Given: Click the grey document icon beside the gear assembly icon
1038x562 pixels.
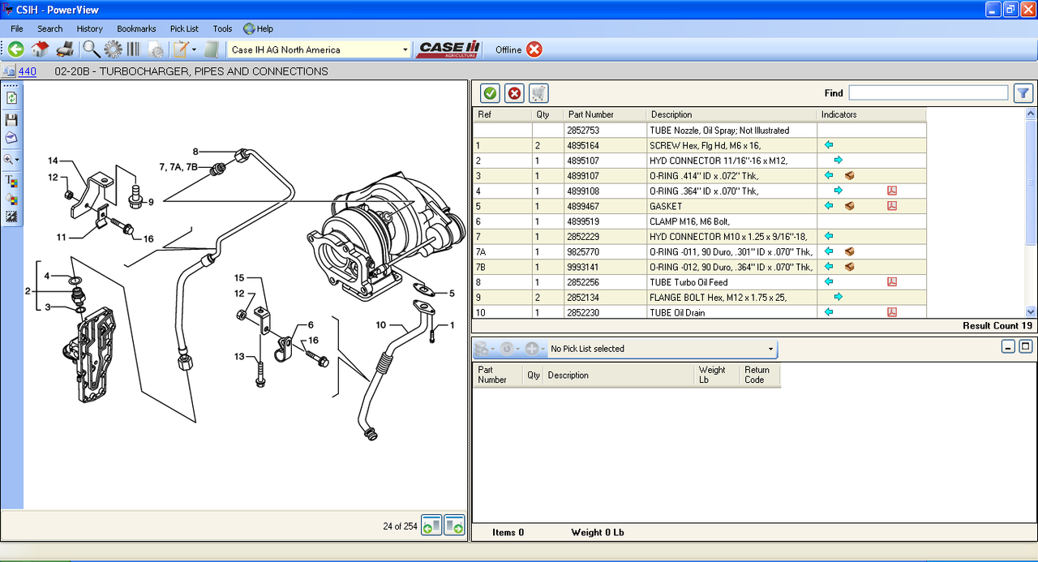Looking at the screenshot, I should coord(156,49).
